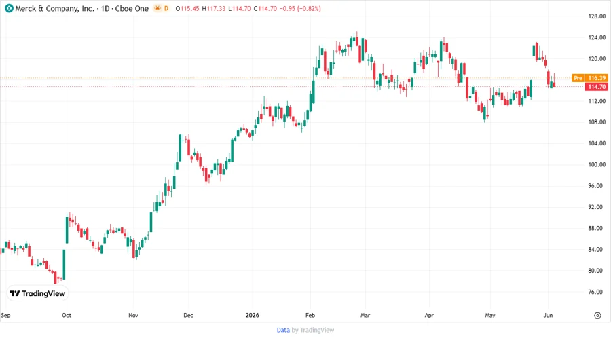Click the 84.00 price axis label

[597, 250]
